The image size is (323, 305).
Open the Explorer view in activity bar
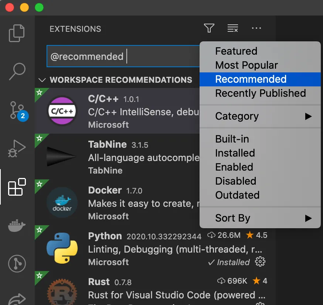coord(17,33)
